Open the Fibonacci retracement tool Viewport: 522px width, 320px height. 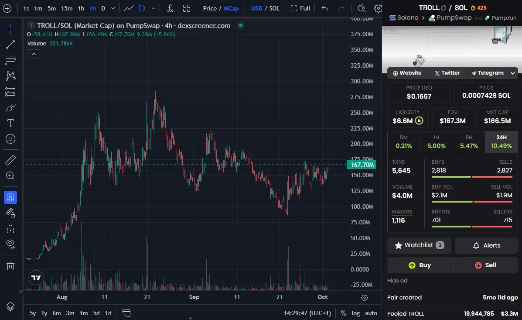coord(10,60)
